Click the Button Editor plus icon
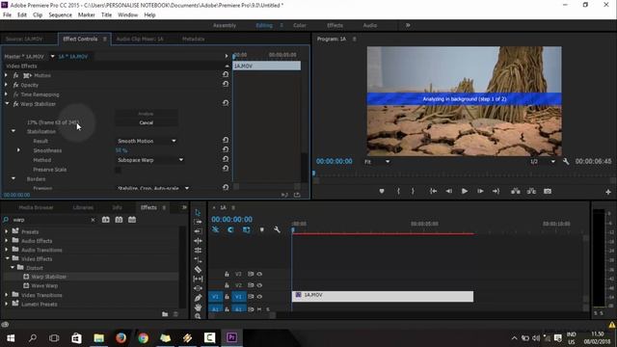Viewport: 617px width, 347px height. [x=608, y=192]
